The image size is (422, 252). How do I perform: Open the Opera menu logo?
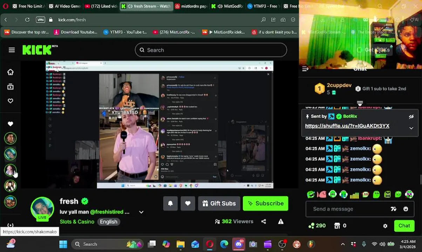(6, 6)
